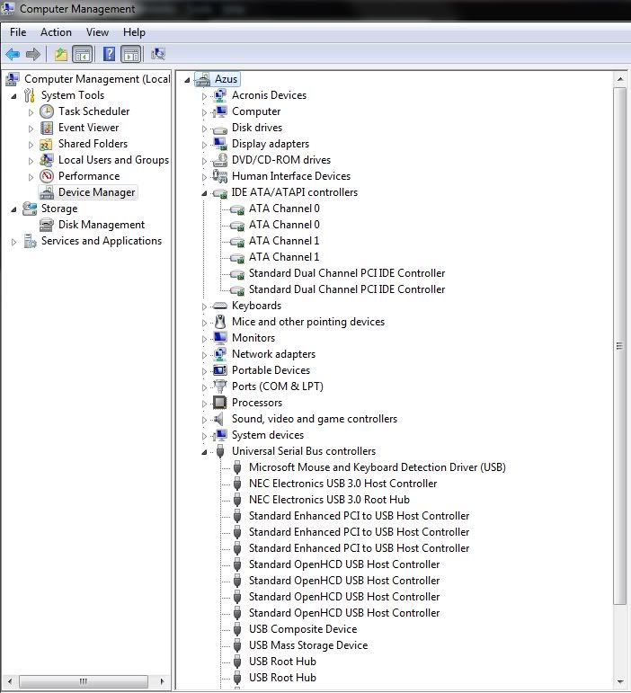
Task: Click the Disk Management icon
Action: (x=47, y=225)
